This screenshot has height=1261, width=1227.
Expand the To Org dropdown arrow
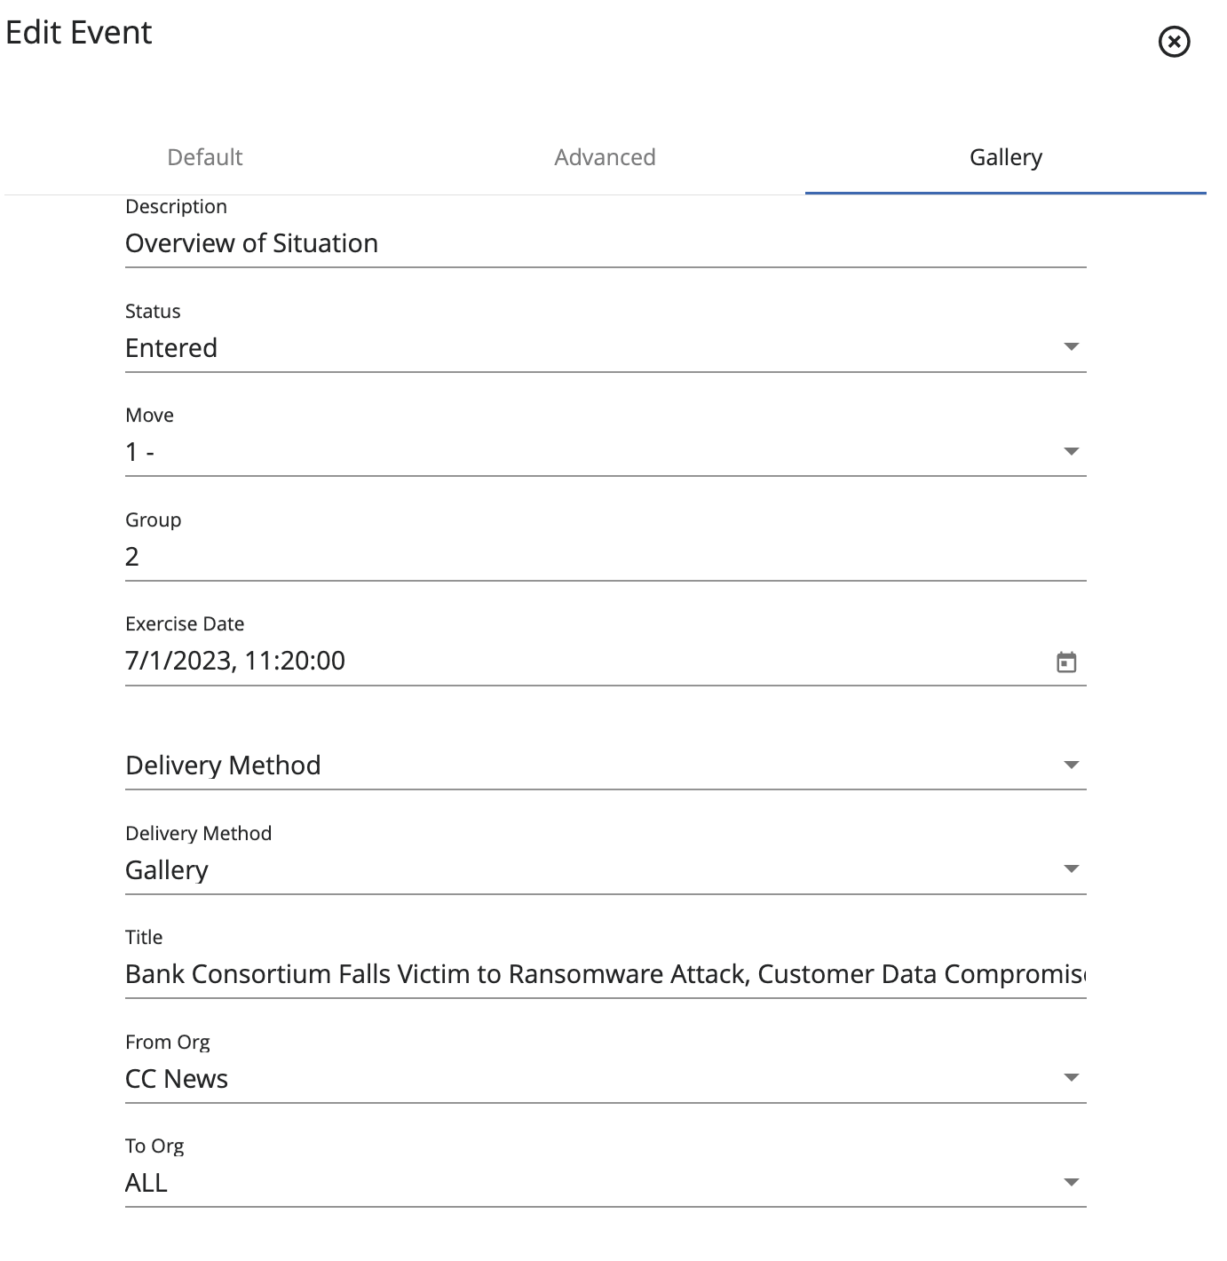pyautogui.click(x=1071, y=1183)
